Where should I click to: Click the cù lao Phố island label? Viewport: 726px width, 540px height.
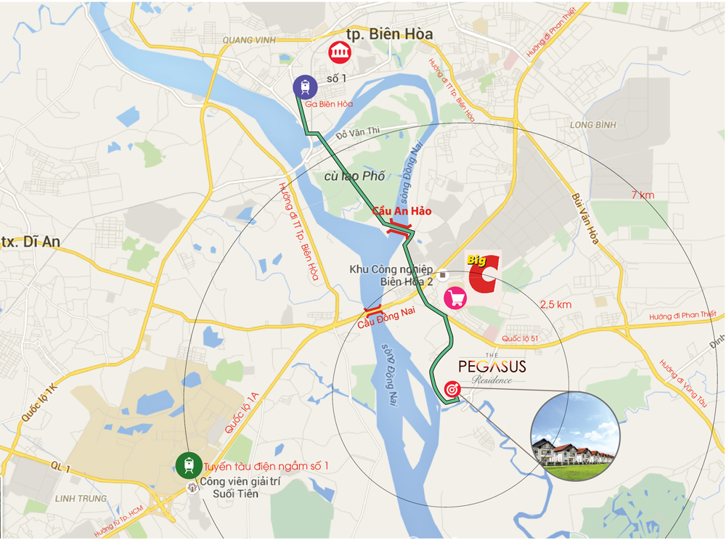pos(355,176)
